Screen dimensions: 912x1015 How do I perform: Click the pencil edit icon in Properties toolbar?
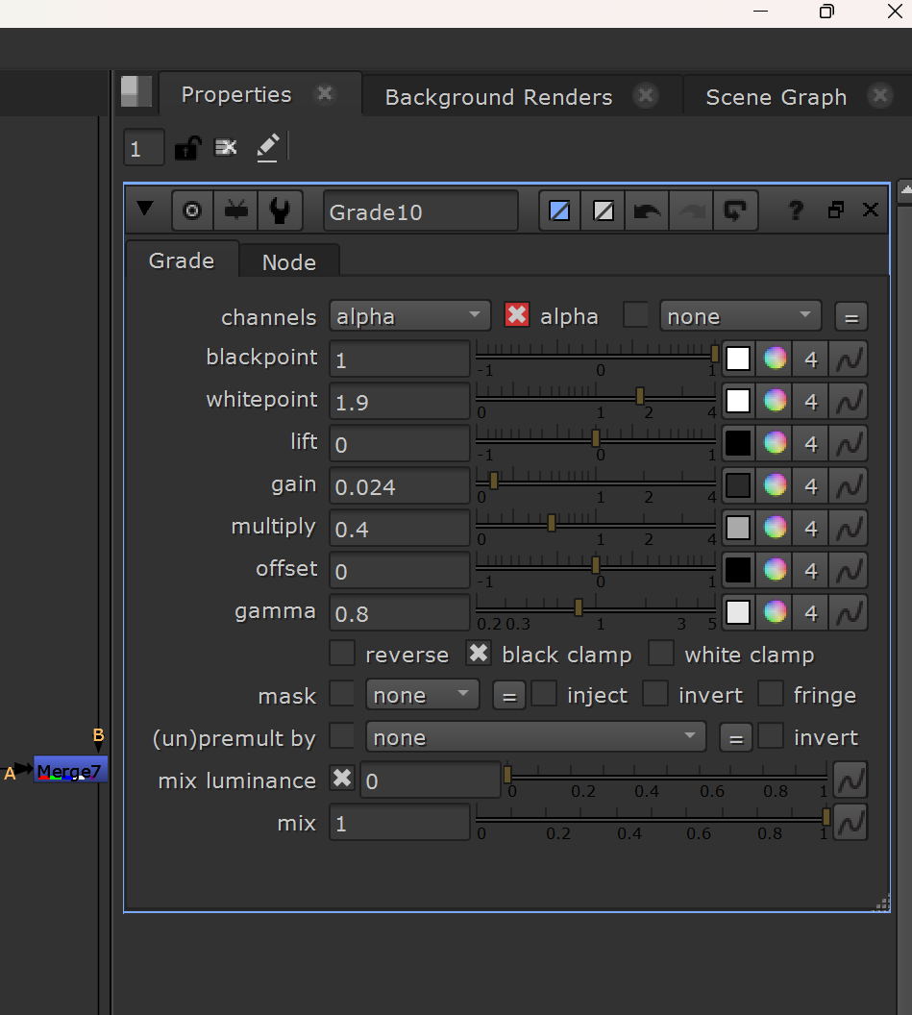267,148
